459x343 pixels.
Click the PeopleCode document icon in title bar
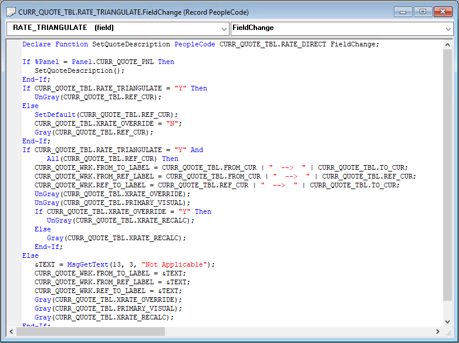pos(11,12)
